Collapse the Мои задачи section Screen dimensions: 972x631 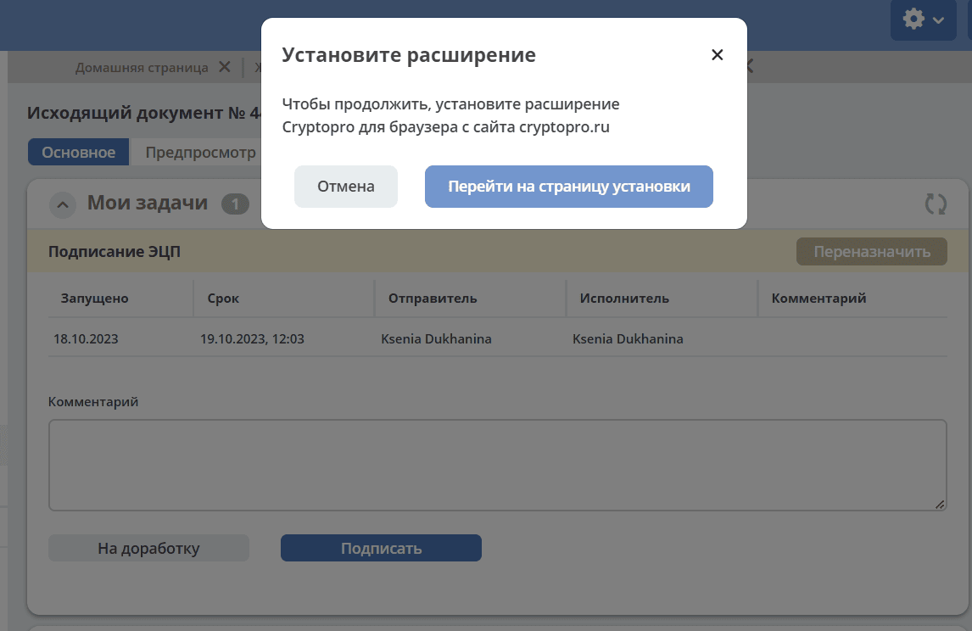pos(63,204)
